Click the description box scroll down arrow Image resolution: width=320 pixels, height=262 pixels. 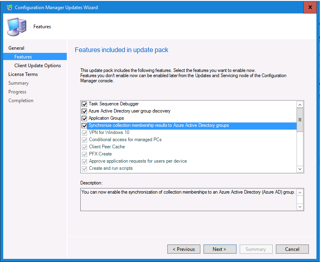300,207
